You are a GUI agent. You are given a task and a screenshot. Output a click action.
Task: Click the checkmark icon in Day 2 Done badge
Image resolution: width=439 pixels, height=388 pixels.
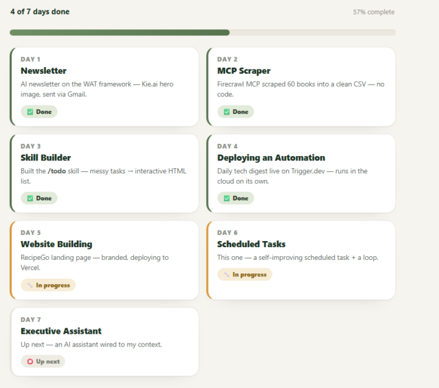(226, 112)
